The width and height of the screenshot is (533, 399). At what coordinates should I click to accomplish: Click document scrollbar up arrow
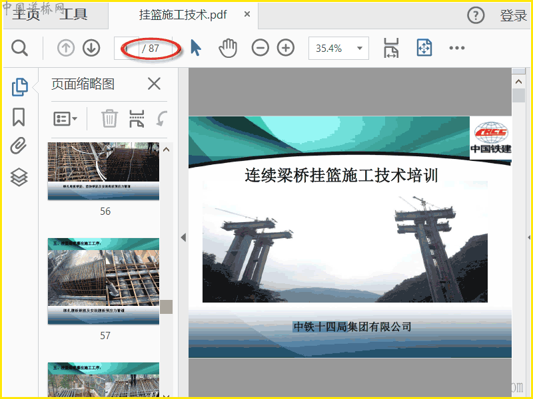coord(518,81)
